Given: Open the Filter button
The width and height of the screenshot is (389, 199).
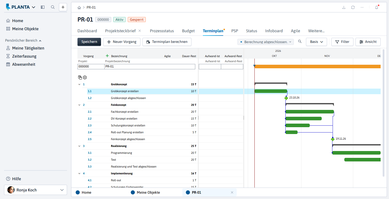Looking at the screenshot, I should coord(342,42).
